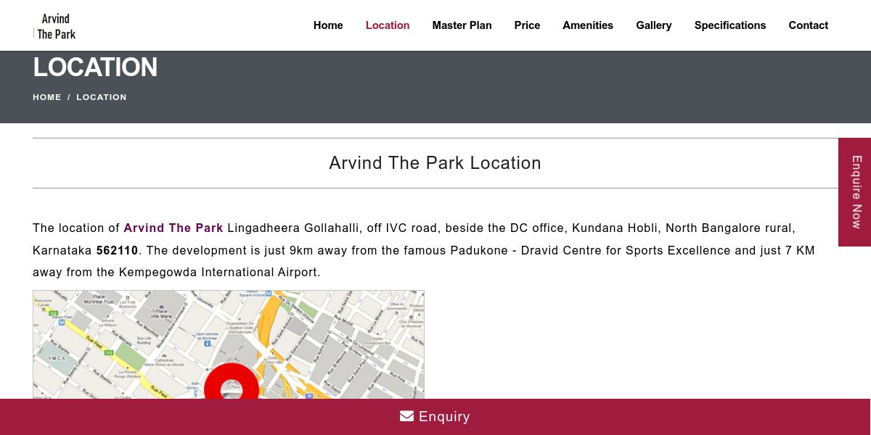The image size is (871, 435).
Task: Click the location map image
Action: tap(229, 344)
